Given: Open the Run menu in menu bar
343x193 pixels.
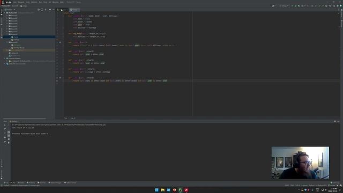Looking at the screenshot, I should coord(40,2).
